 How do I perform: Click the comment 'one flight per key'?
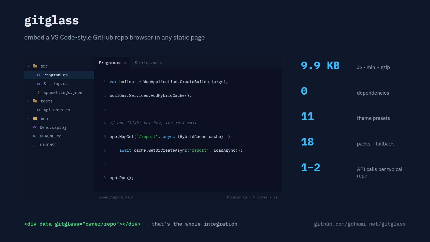point(153,123)
